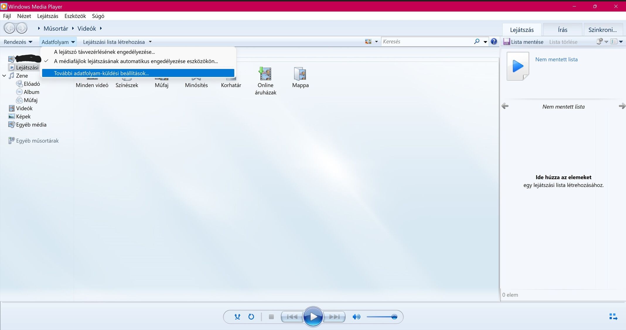
Task: Click the large play icon of unsaved list
Action: tap(518, 66)
